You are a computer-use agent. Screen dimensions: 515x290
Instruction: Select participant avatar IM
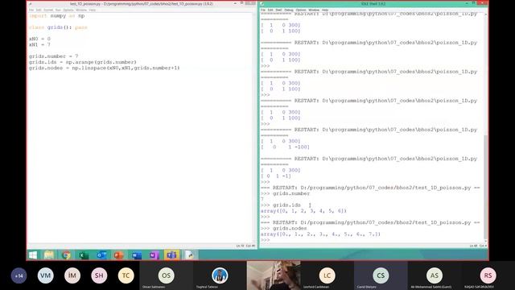(72, 275)
